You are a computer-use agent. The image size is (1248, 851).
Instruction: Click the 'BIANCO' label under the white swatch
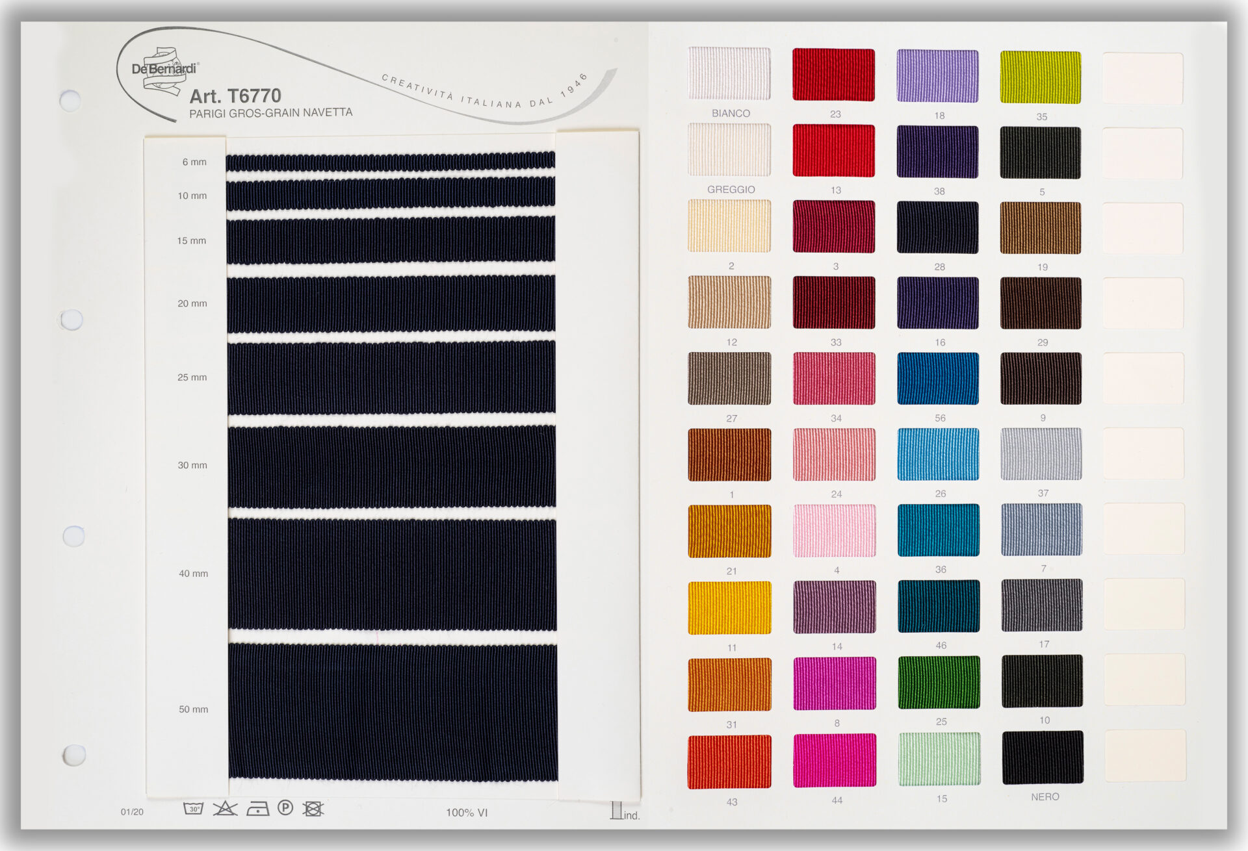pyautogui.click(x=731, y=113)
